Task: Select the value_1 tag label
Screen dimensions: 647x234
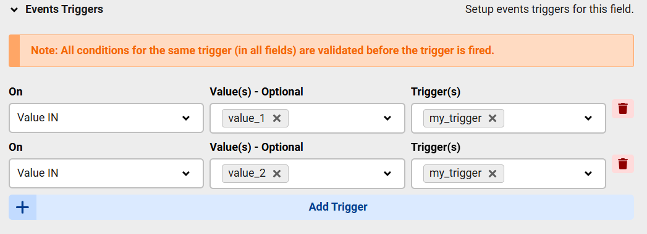Action: [x=247, y=118]
